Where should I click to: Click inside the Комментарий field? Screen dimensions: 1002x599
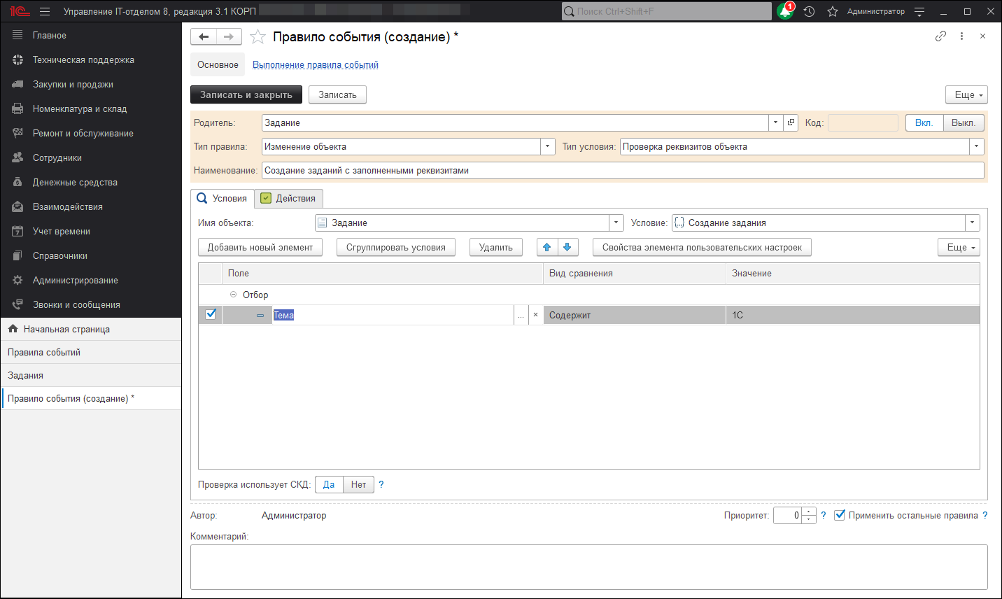click(490, 567)
